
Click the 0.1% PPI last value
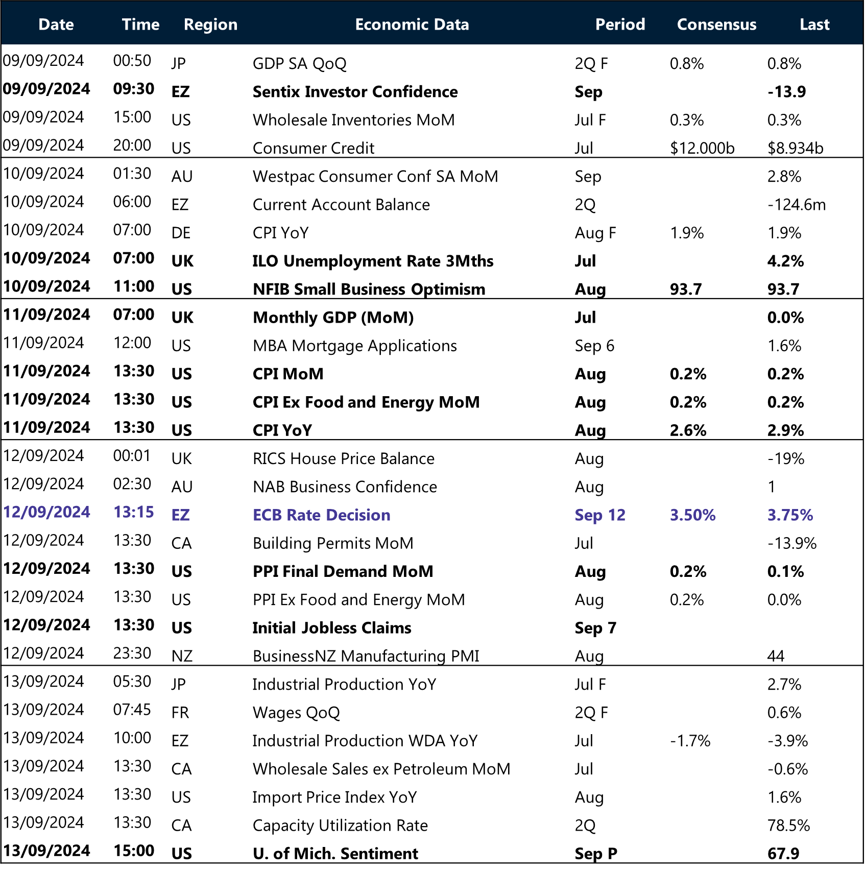click(785, 572)
